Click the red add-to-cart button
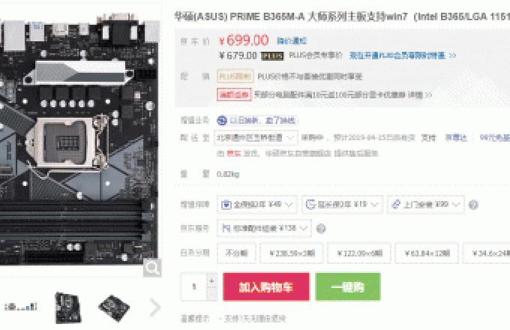Viewport: 510px width, 330px height. click(266, 286)
